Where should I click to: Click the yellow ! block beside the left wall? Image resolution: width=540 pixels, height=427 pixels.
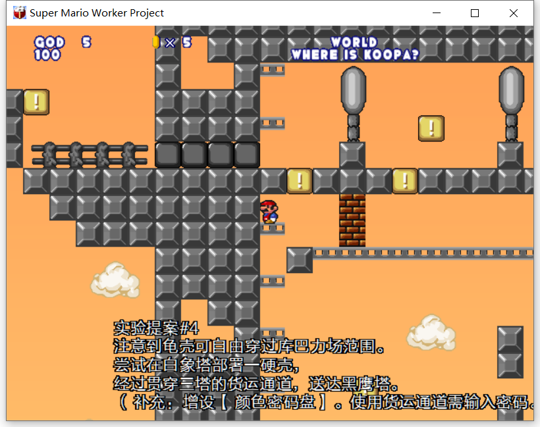(x=36, y=102)
